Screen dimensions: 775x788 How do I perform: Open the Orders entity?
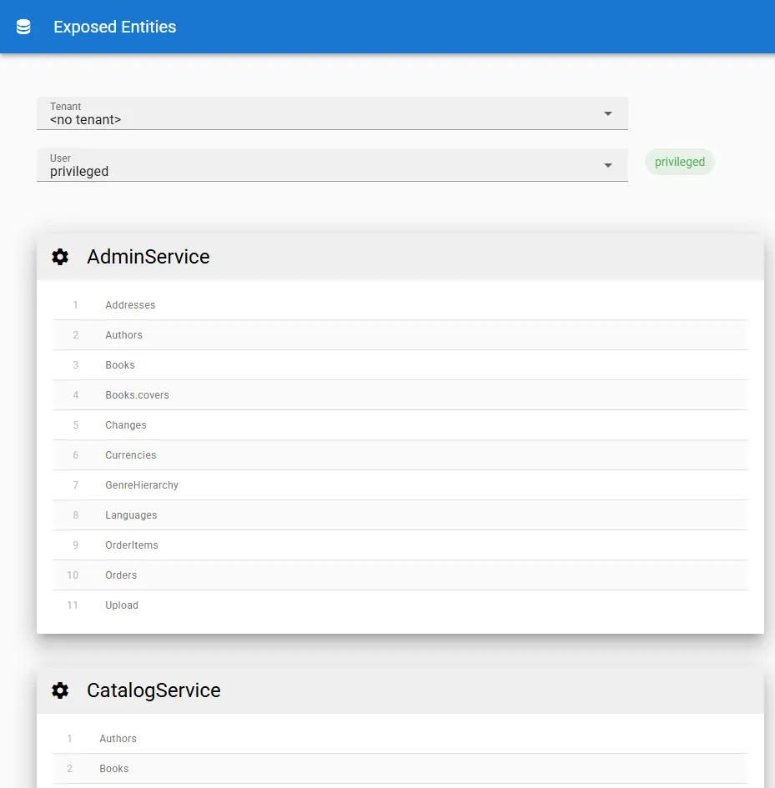121,575
